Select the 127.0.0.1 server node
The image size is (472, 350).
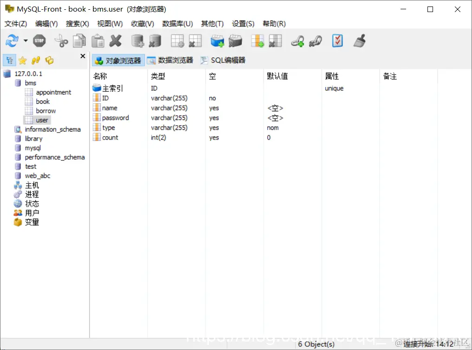(x=28, y=74)
